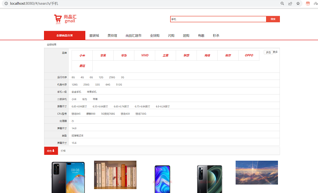Image resolution: width=318 pixels, height=193 pixels.
Task: Select the OPPO brand tile
Action: (249, 55)
